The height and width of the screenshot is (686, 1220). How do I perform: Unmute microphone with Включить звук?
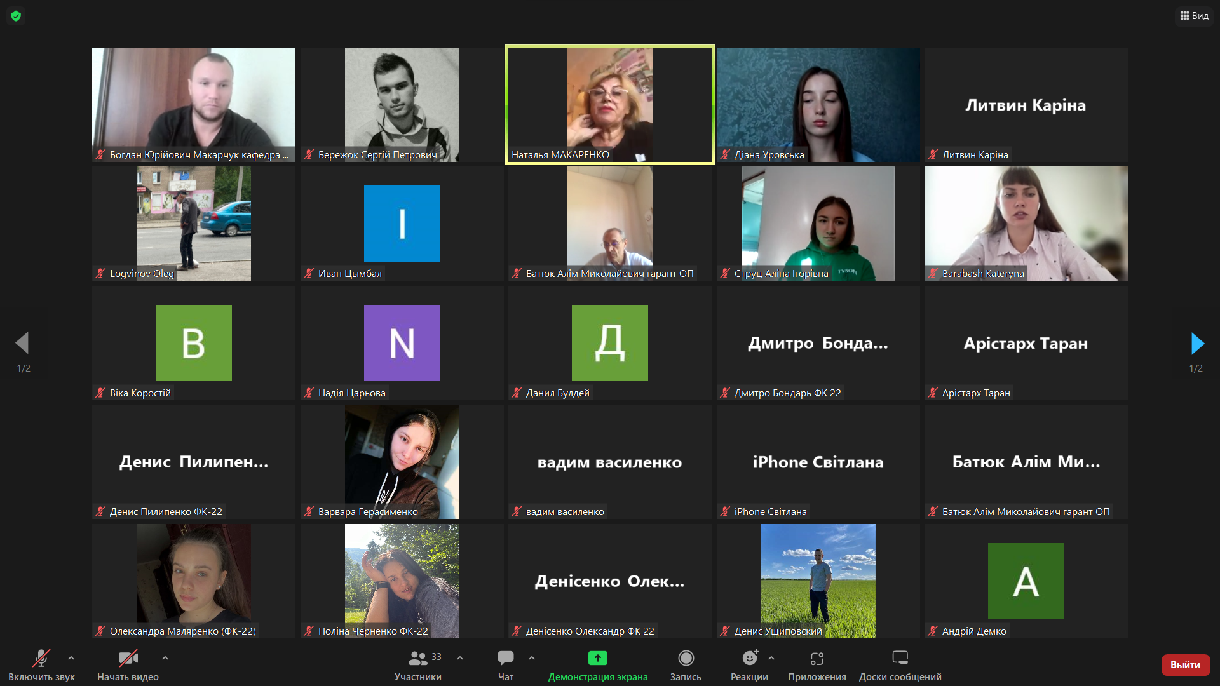point(41,659)
